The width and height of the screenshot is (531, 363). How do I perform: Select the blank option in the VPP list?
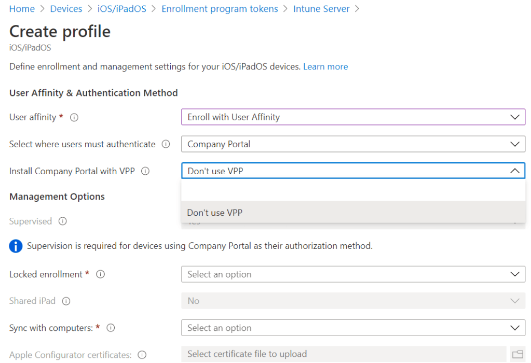point(353,191)
